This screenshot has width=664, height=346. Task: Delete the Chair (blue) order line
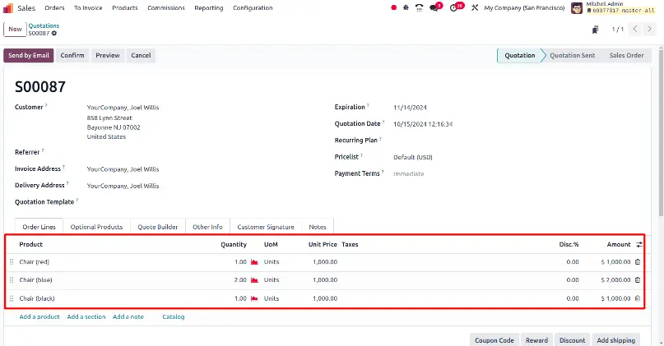[x=638, y=280]
